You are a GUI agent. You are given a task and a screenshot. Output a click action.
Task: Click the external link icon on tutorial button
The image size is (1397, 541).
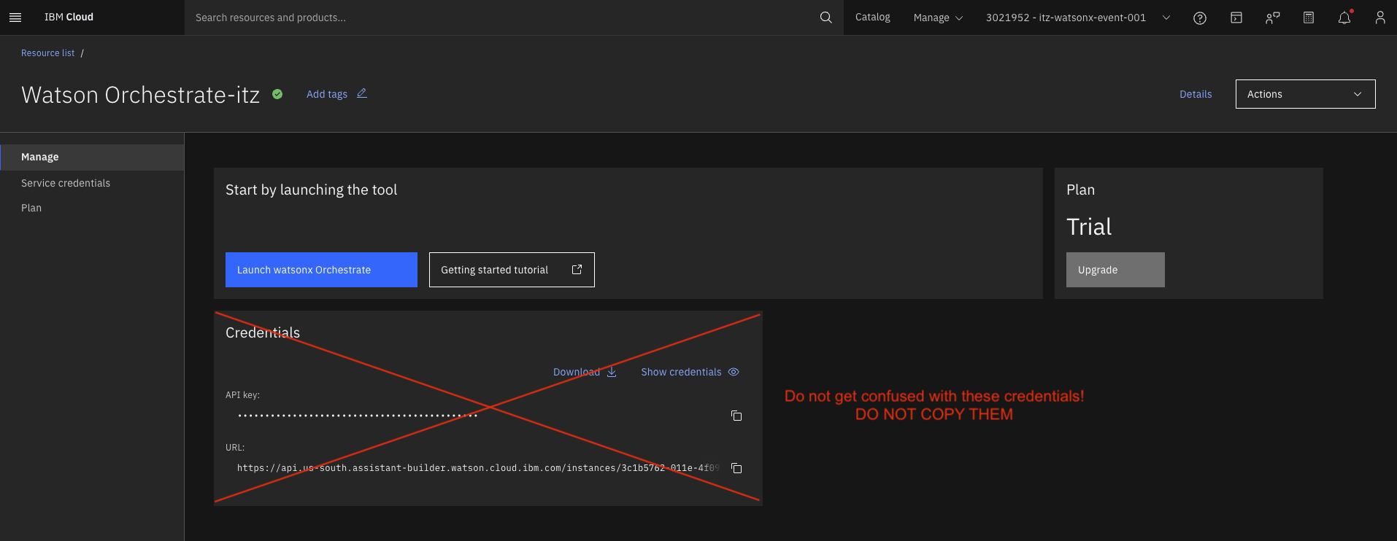tap(577, 270)
